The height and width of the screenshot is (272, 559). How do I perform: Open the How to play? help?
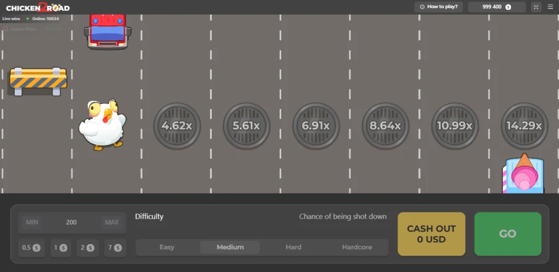pos(438,7)
